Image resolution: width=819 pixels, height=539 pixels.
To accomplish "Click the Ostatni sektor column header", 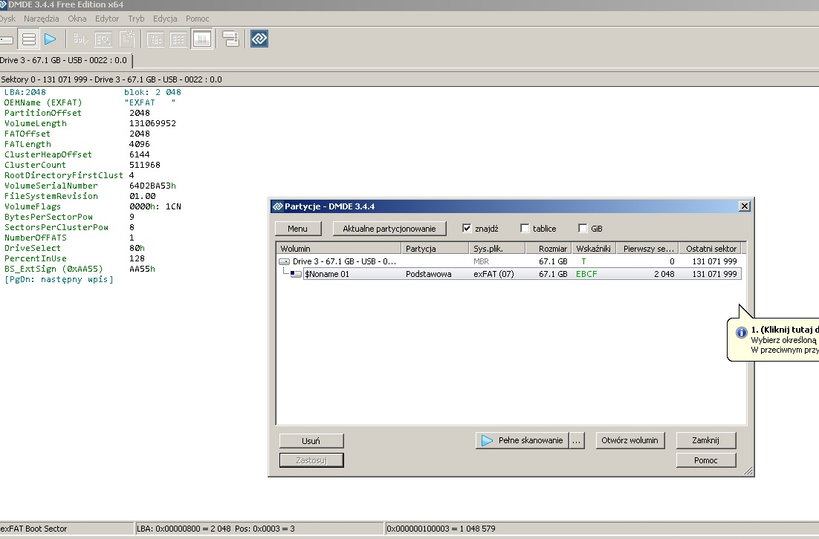I will pos(710,249).
